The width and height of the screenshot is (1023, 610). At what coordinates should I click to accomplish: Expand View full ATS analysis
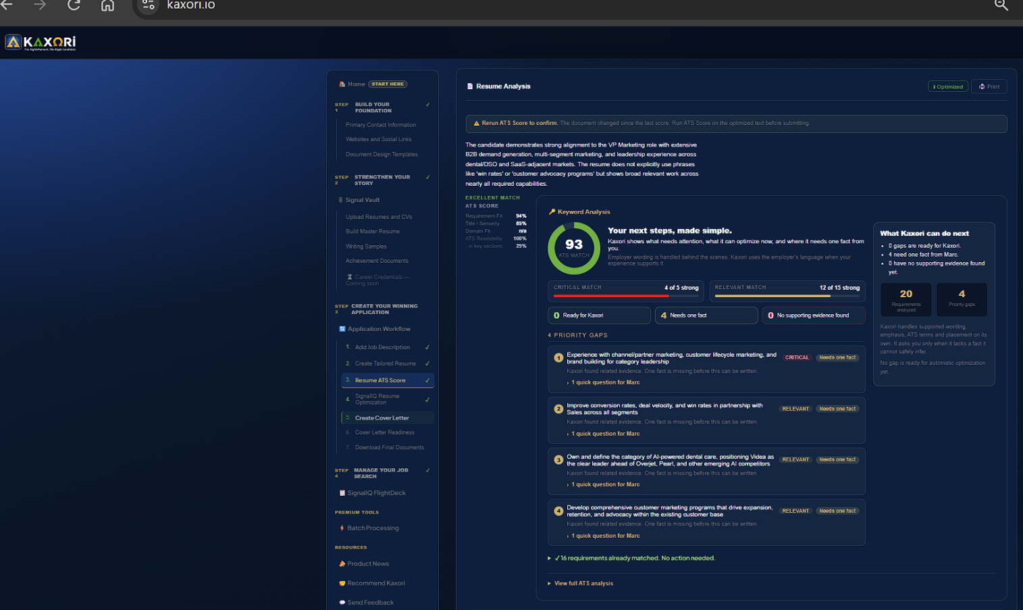point(581,584)
